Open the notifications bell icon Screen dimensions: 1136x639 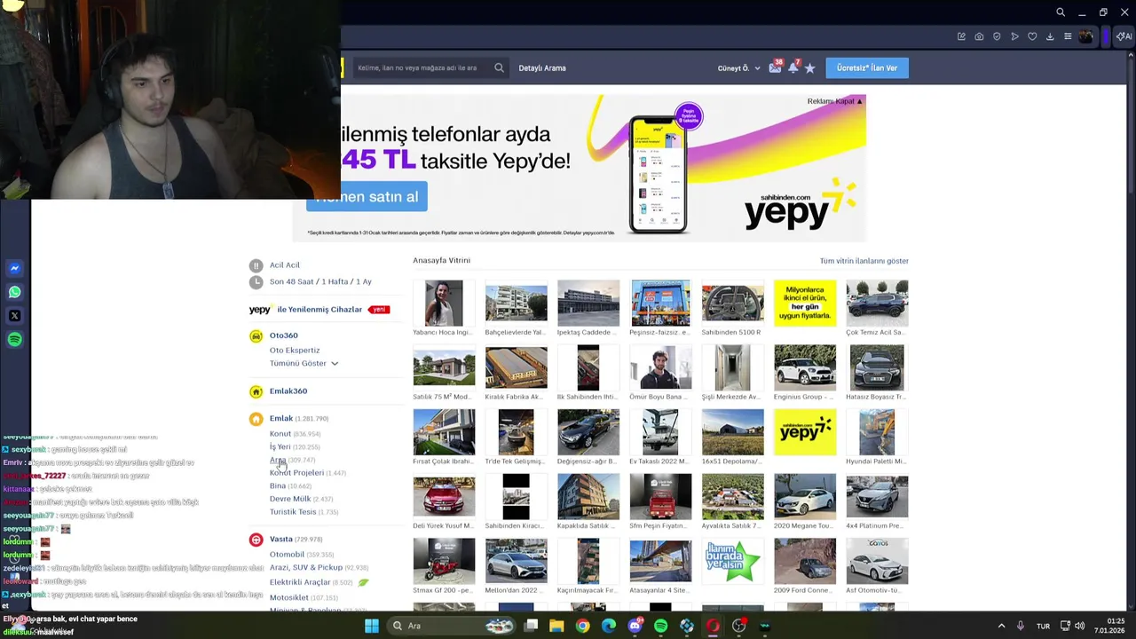(793, 67)
